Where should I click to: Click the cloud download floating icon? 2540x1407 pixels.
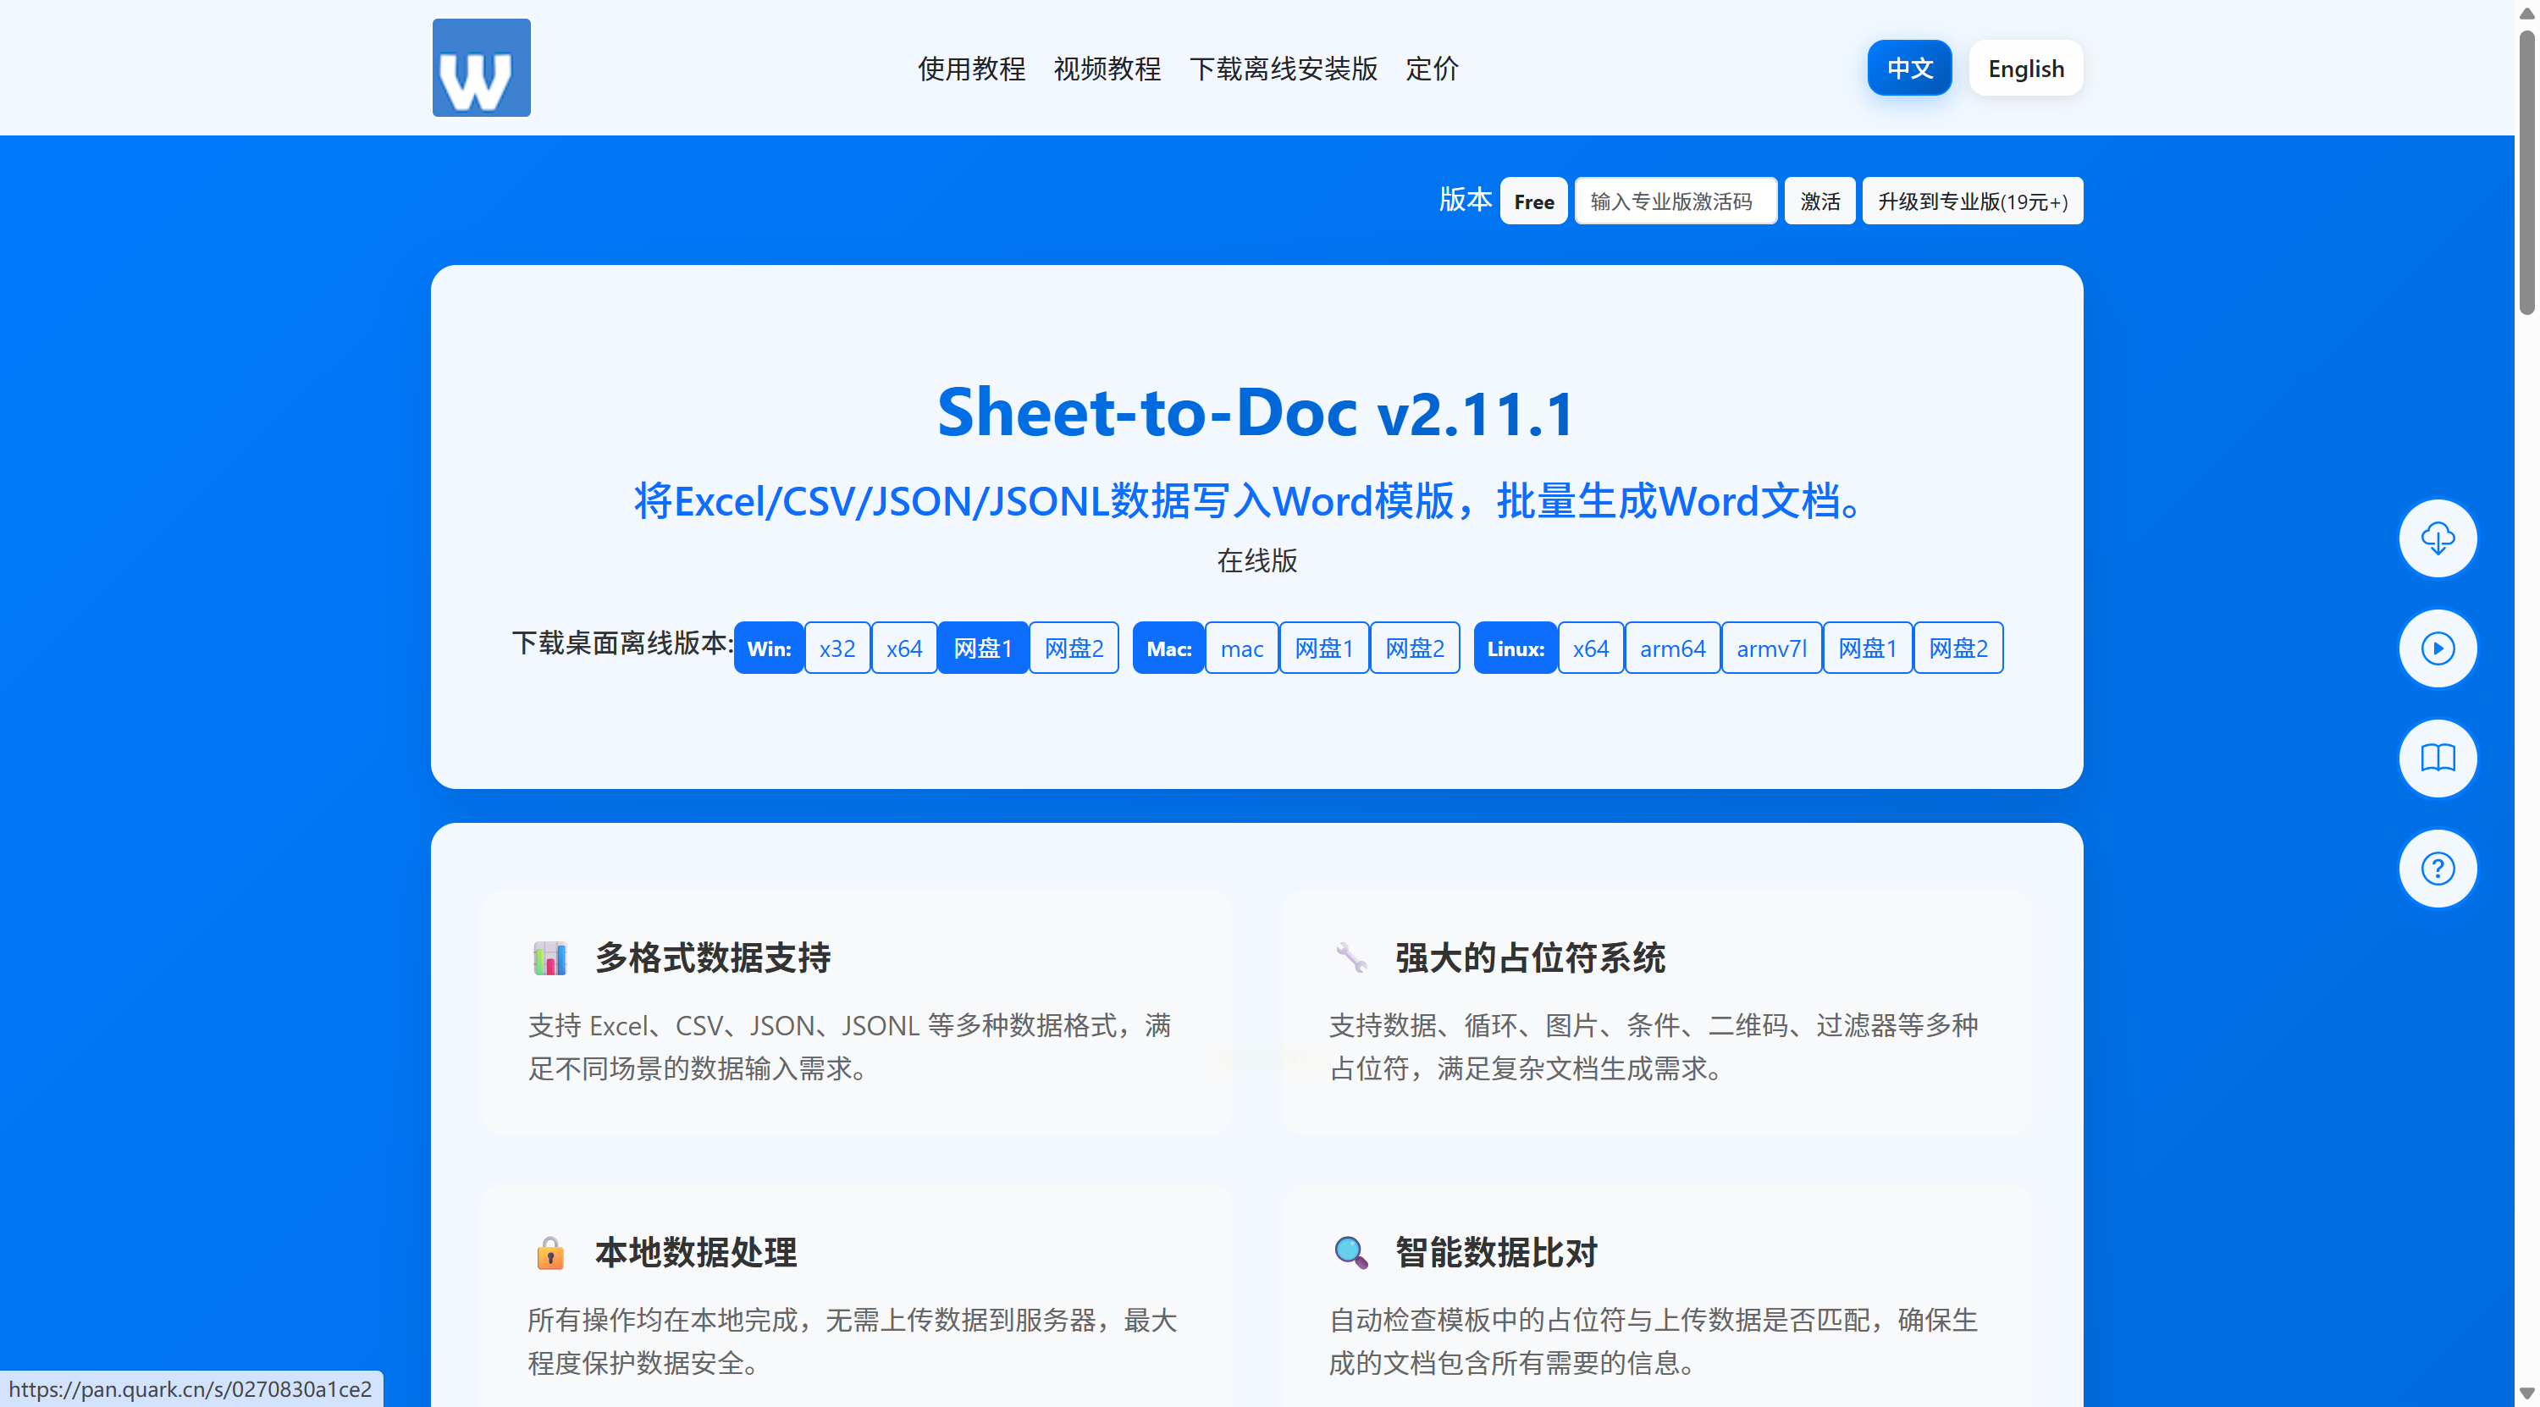(x=2437, y=538)
